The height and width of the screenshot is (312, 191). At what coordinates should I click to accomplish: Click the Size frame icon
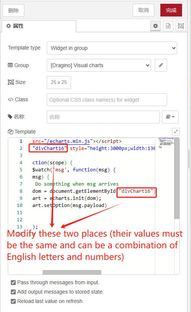(x=11, y=82)
